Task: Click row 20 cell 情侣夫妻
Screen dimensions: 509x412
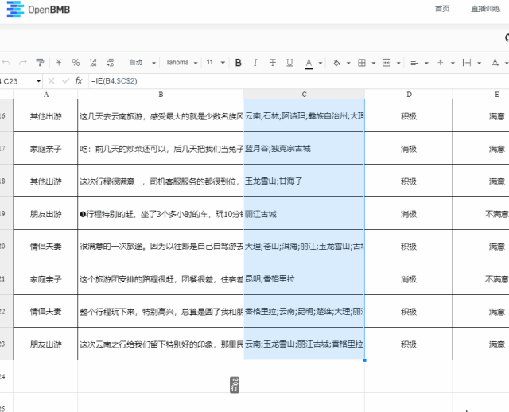Action: tap(45, 246)
